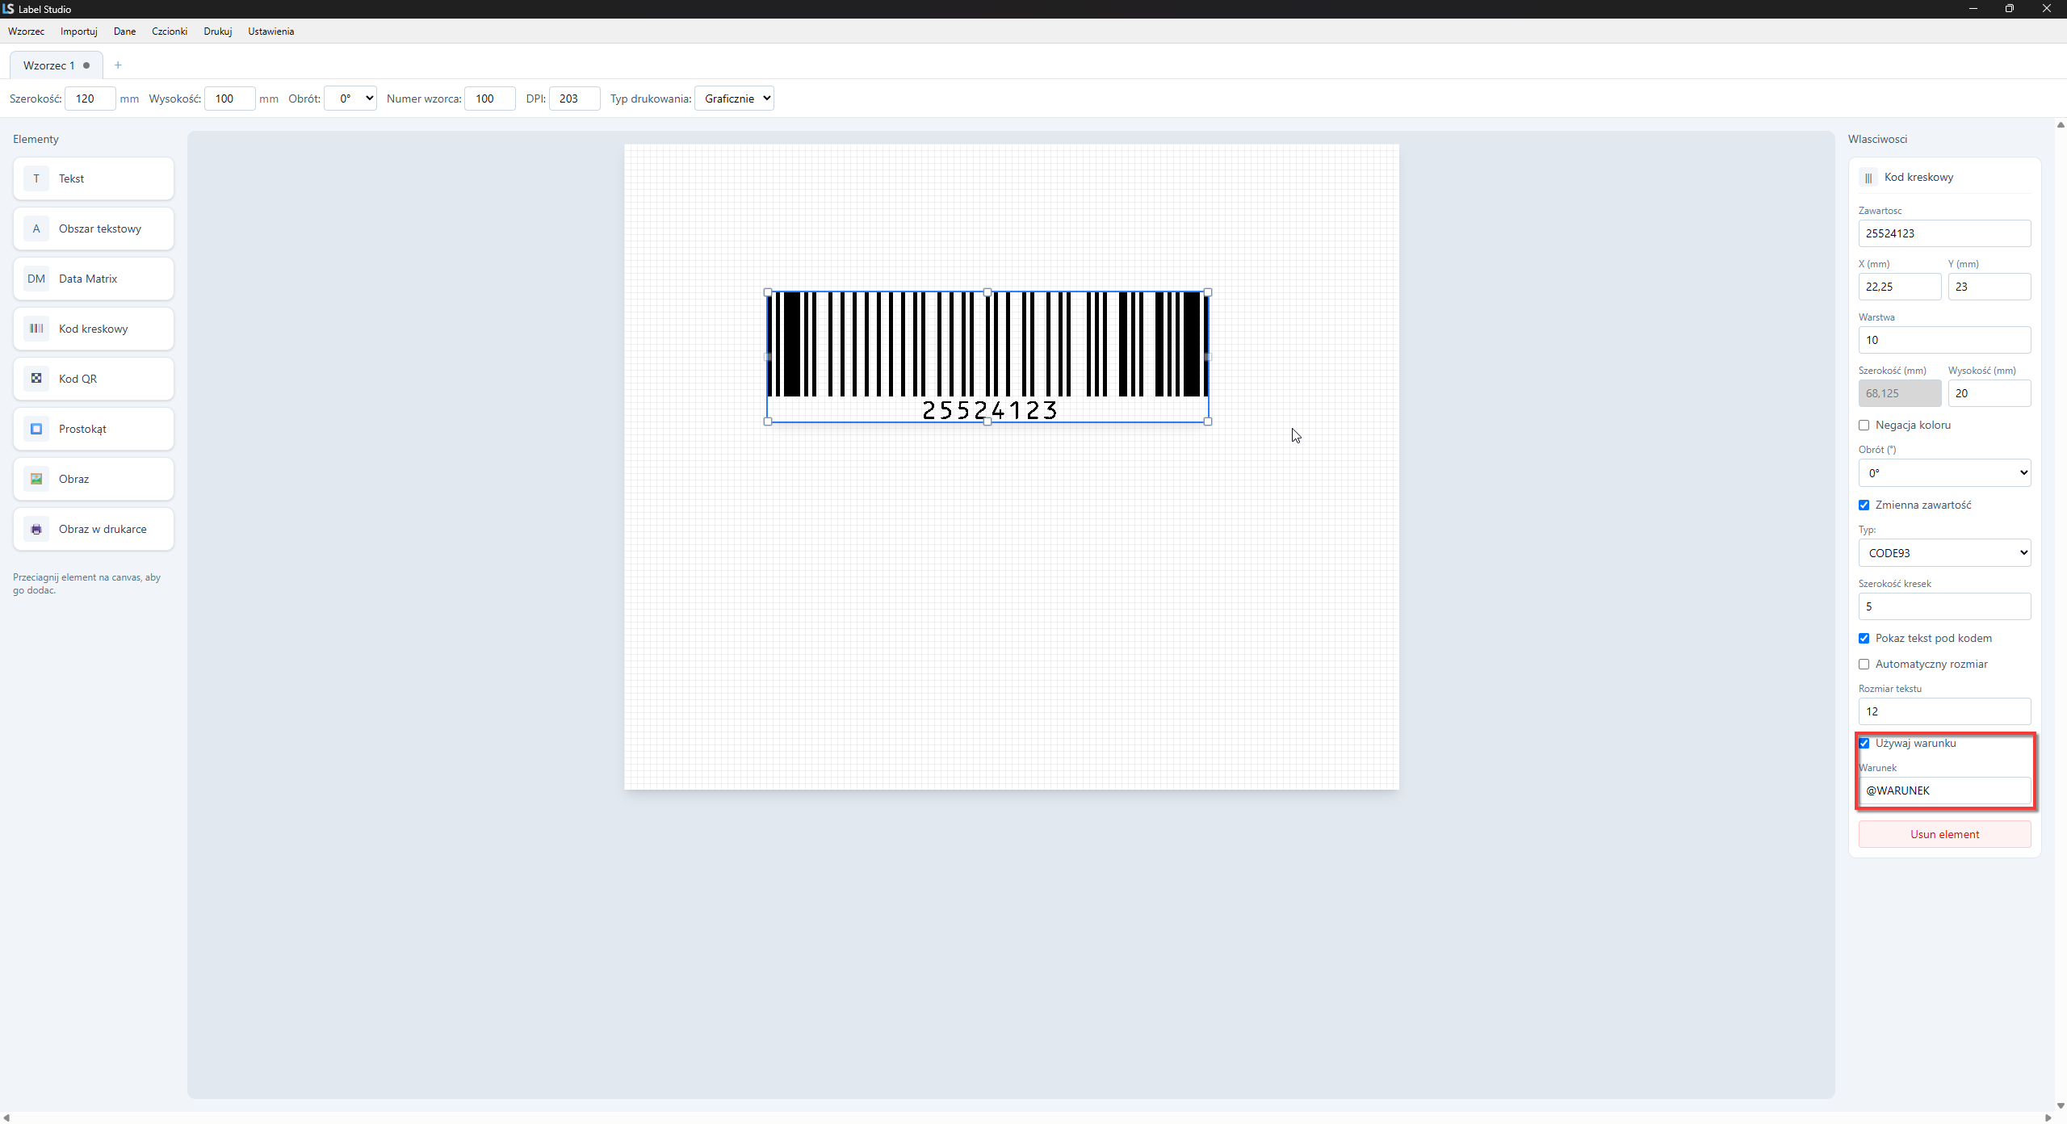Click the bottom-right resize handle of barcode
This screenshot has height=1124, width=2067.
tap(1208, 421)
